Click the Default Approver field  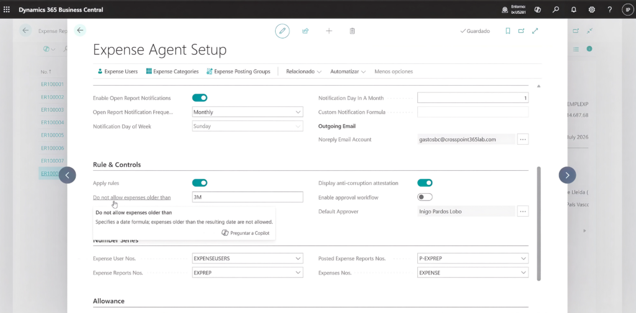[466, 211]
